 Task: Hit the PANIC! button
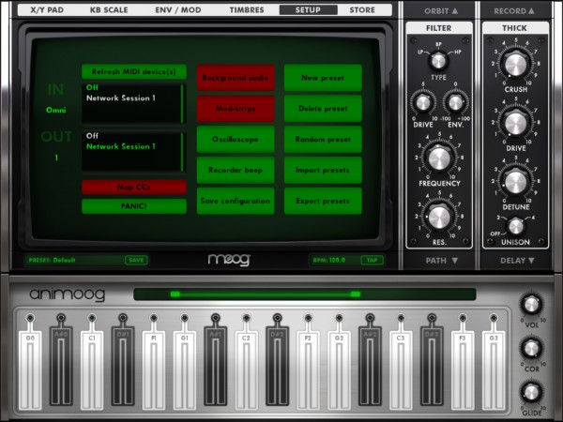134,206
